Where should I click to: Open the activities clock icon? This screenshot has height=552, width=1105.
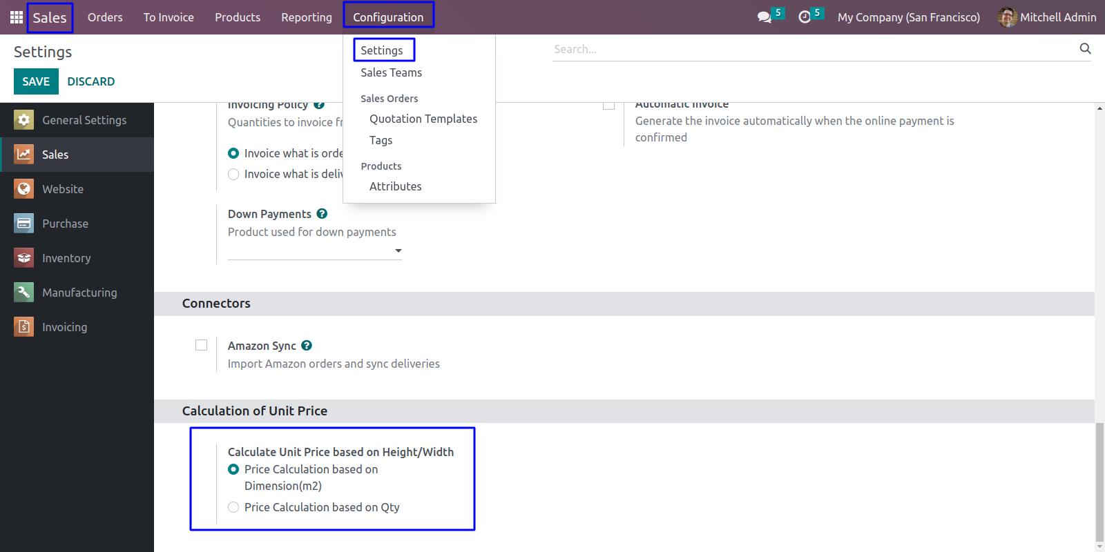(805, 17)
